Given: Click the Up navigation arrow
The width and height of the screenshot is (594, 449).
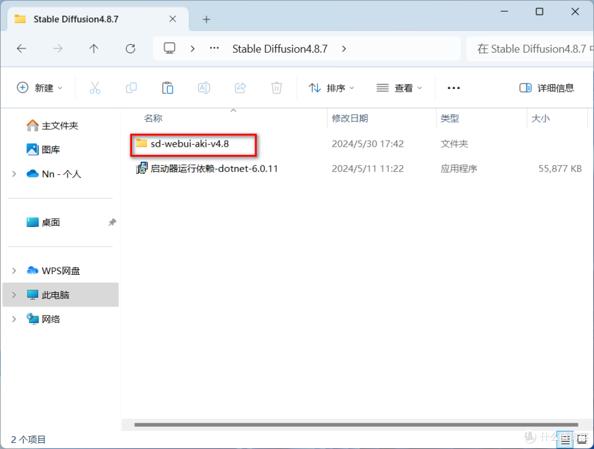Looking at the screenshot, I should [x=94, y=48].
